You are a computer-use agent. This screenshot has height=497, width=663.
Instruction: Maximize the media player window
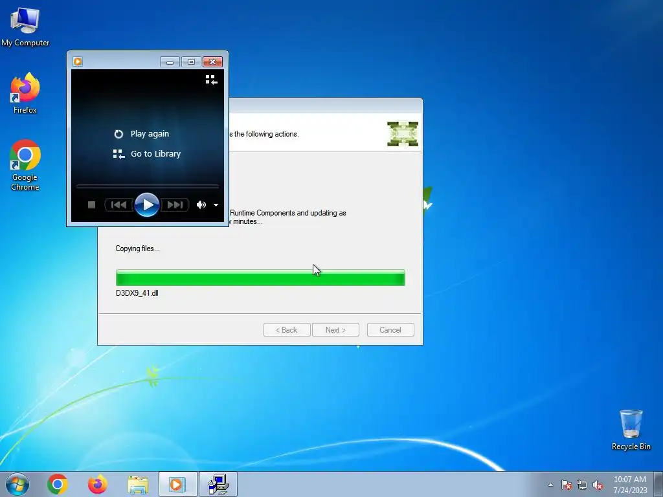pos(191,62)
